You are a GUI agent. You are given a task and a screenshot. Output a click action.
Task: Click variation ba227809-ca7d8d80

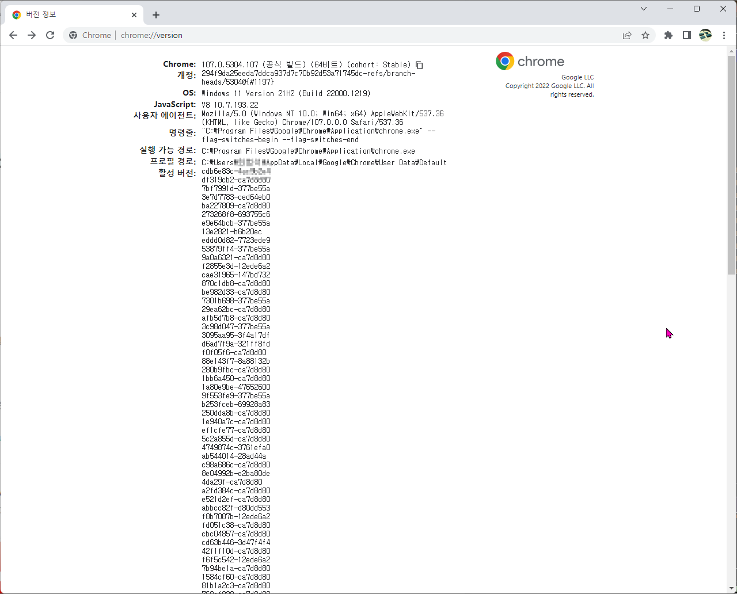pos(235,205)
